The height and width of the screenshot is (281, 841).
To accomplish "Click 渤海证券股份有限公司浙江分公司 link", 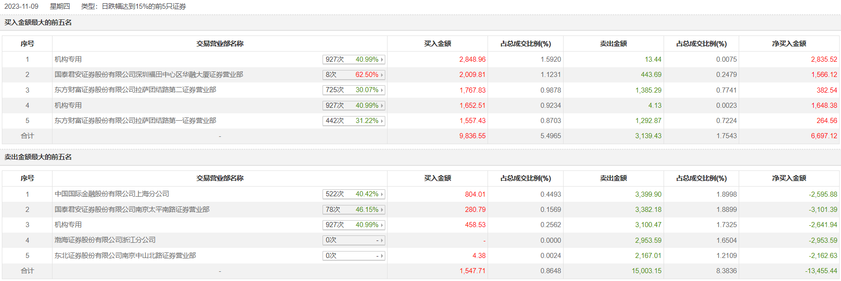I will (105, 240).
